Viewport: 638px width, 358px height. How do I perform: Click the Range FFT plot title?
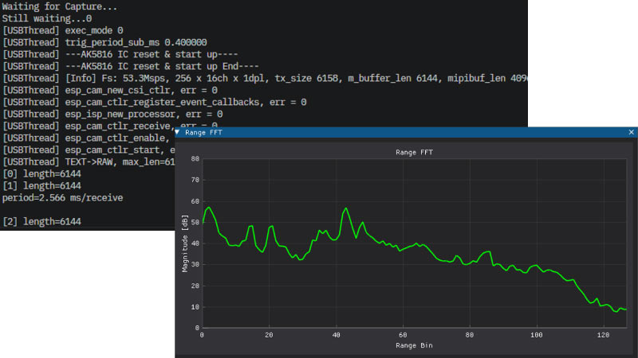point(414,152)
